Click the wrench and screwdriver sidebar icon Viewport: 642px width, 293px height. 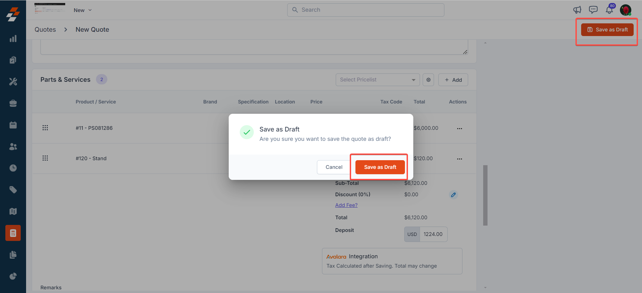click(x=13, y=82)
